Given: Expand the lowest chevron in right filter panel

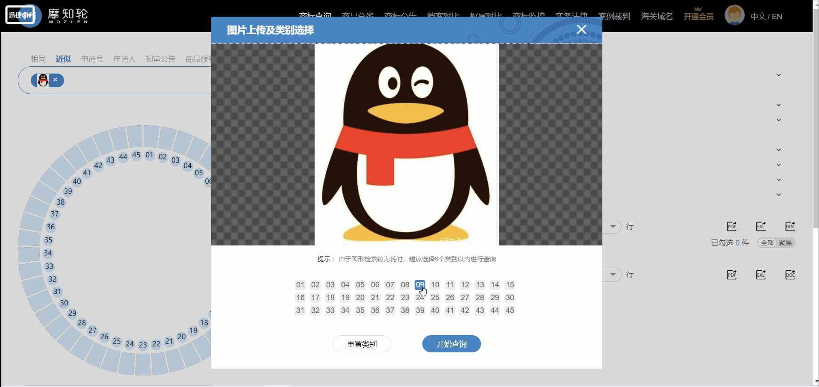Looking at the screenshot, I should (779, 195).
